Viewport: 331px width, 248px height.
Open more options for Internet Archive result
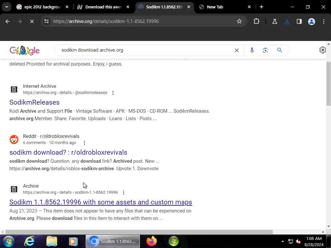(x=113, y=93)
